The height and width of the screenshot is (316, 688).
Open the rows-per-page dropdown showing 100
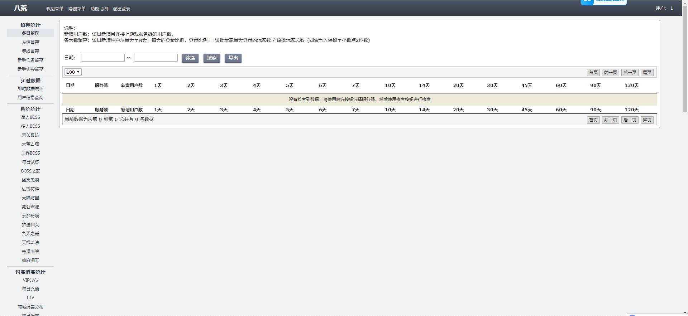73,72
